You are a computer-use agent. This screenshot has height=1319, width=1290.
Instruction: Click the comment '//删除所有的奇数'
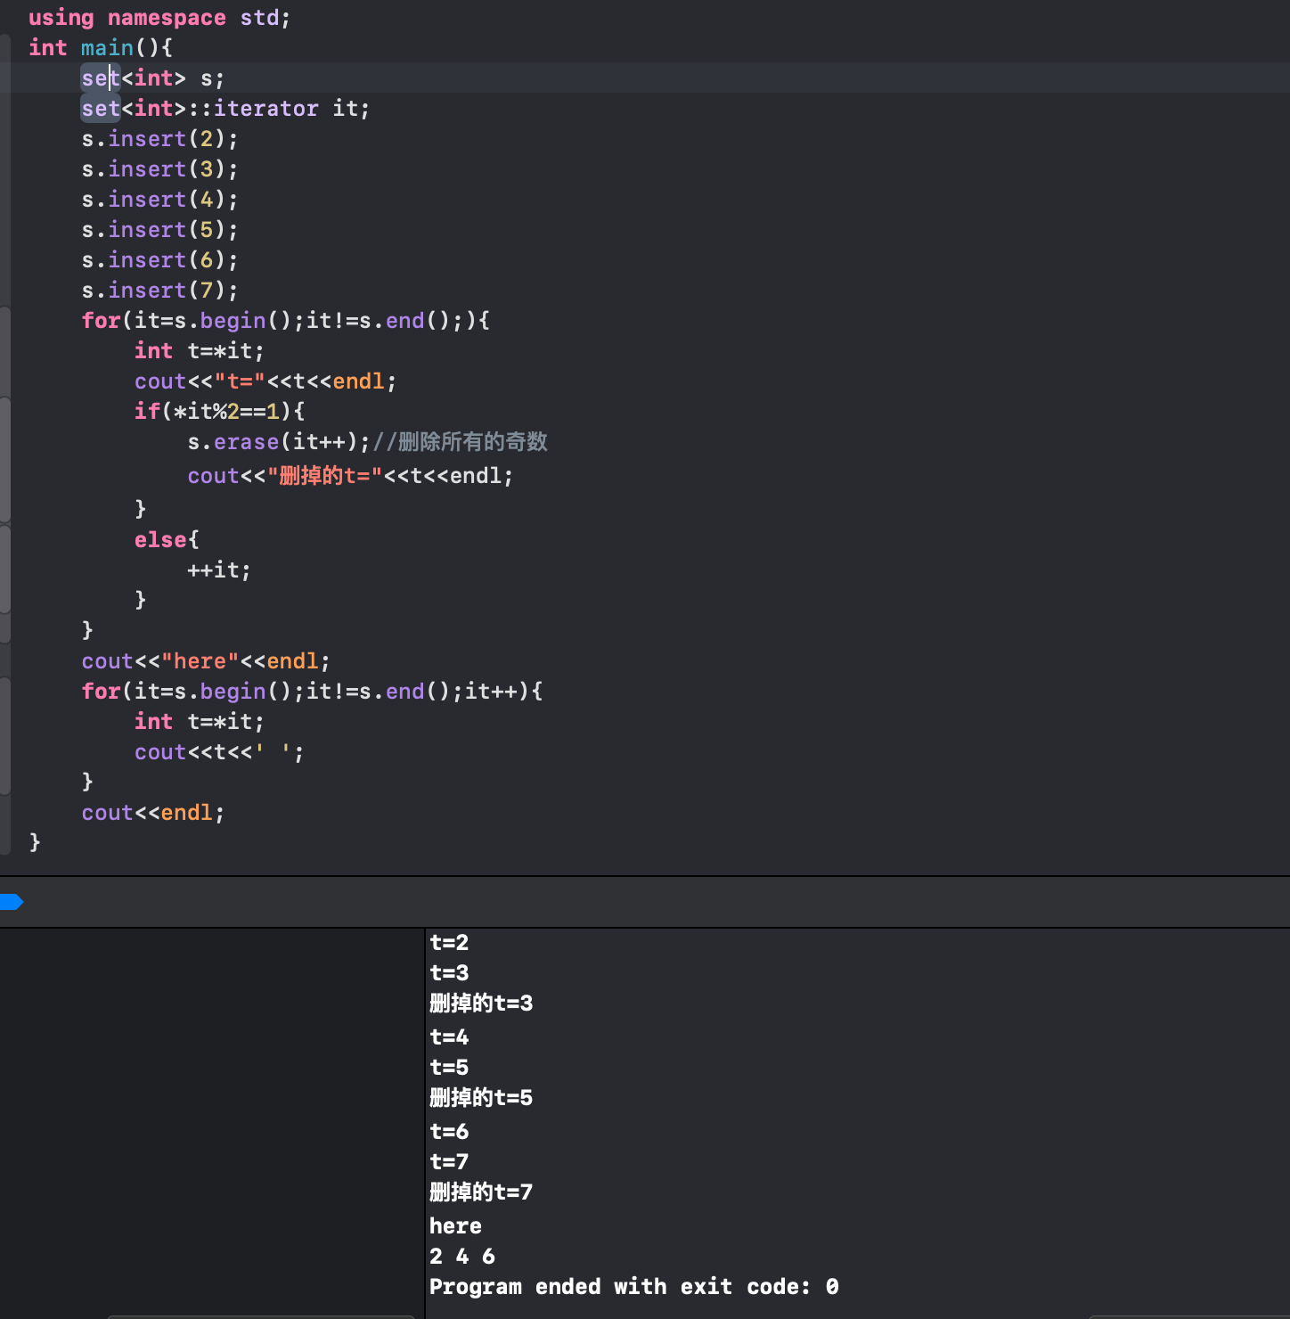(461, 442)
